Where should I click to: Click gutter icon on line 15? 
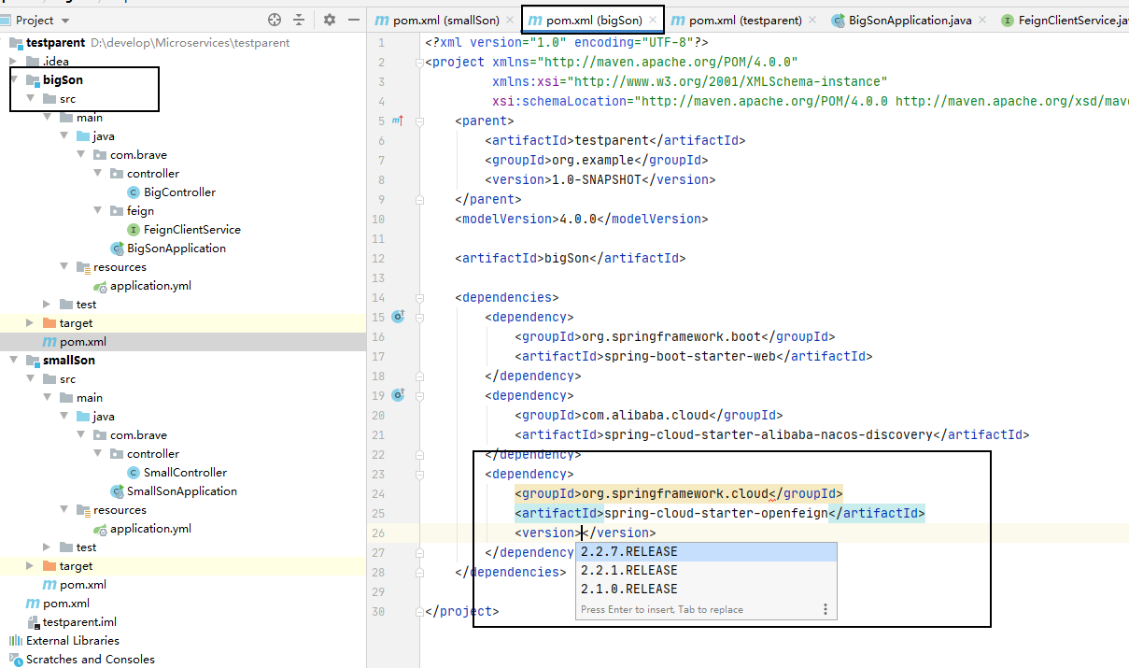coord(398,317)
